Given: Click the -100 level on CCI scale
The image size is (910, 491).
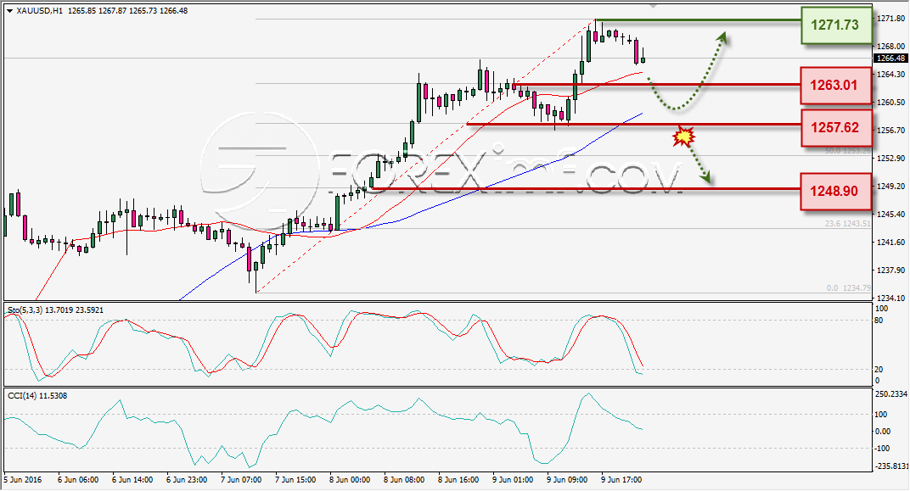Looking at the screenshot, I should click(882, 448).
